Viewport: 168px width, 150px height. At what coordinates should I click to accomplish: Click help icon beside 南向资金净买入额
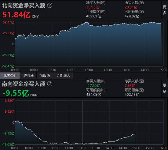pos(50,84)
